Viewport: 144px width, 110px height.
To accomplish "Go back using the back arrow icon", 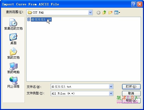I will click(x=98, y=12).
